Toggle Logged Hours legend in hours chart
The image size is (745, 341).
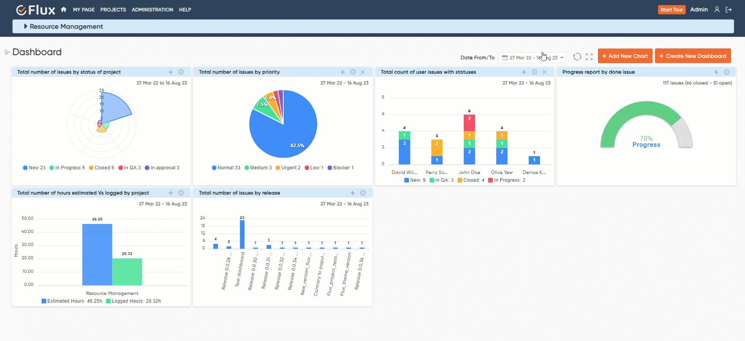[x=133, y=301]
